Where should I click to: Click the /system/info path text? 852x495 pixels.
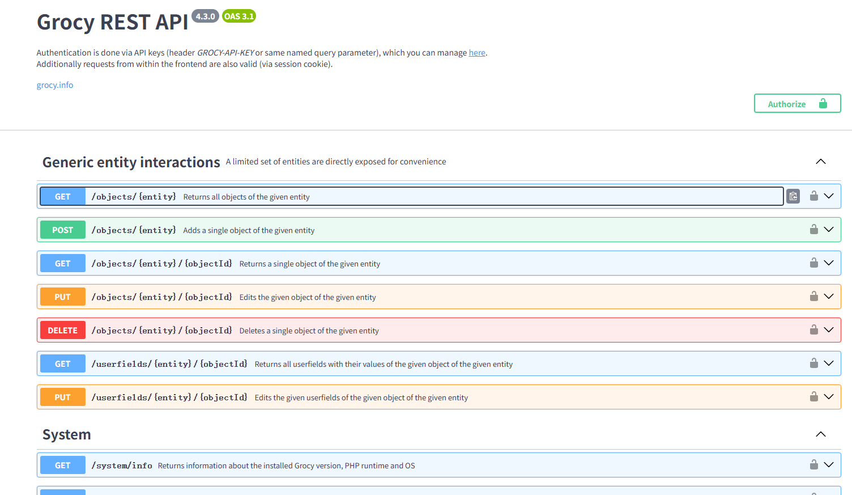pos(122,466)
